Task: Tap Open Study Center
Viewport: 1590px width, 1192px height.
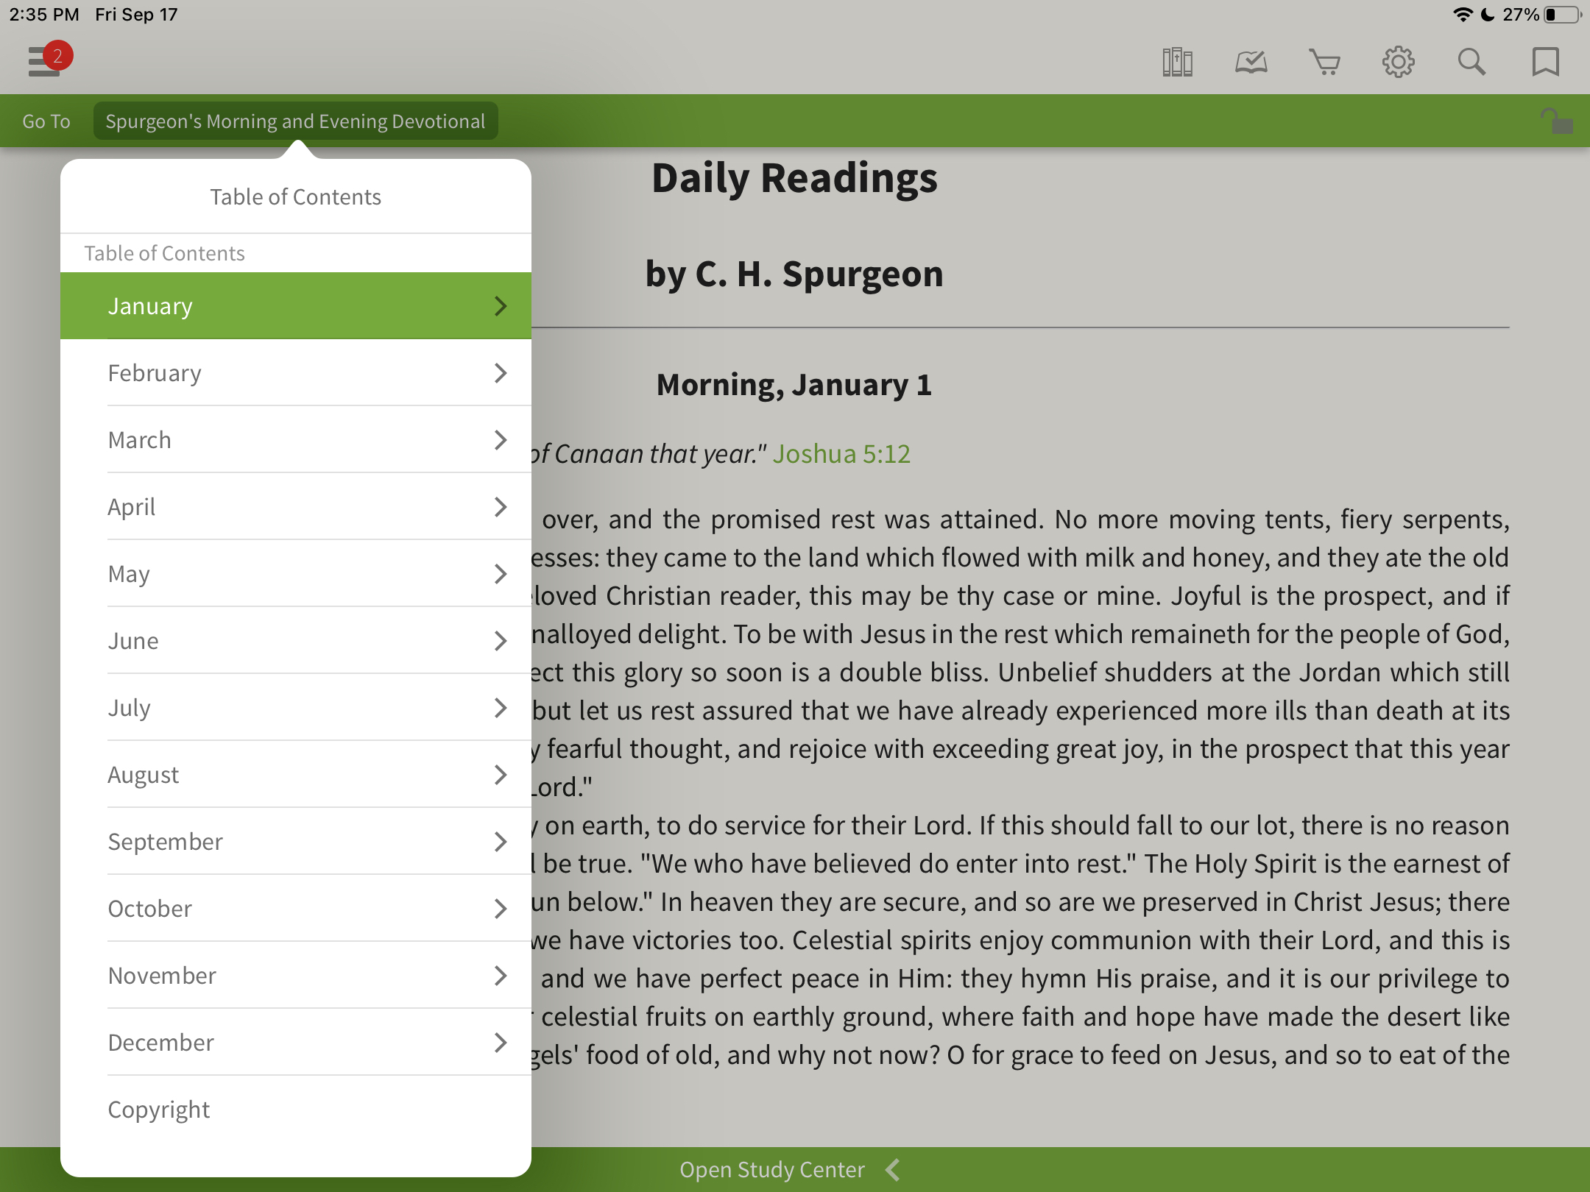Action: click(x=772, y=1170)
